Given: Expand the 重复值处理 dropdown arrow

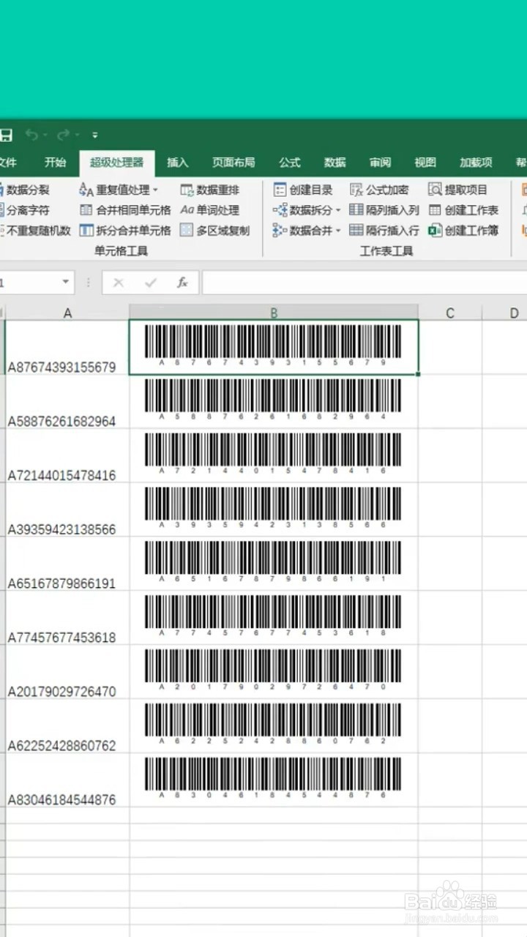Looking at the screenshot, I should [155, 190].
